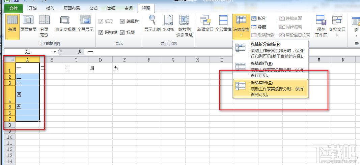Select row 12 header

click(10, 149)
